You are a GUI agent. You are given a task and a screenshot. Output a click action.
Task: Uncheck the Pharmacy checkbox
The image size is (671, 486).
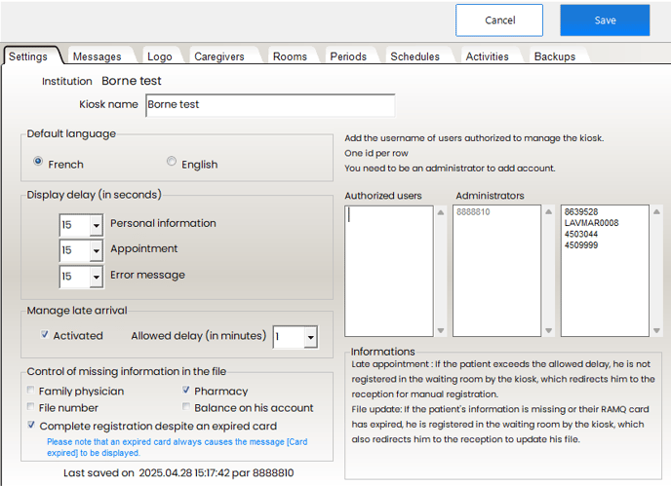187,392
